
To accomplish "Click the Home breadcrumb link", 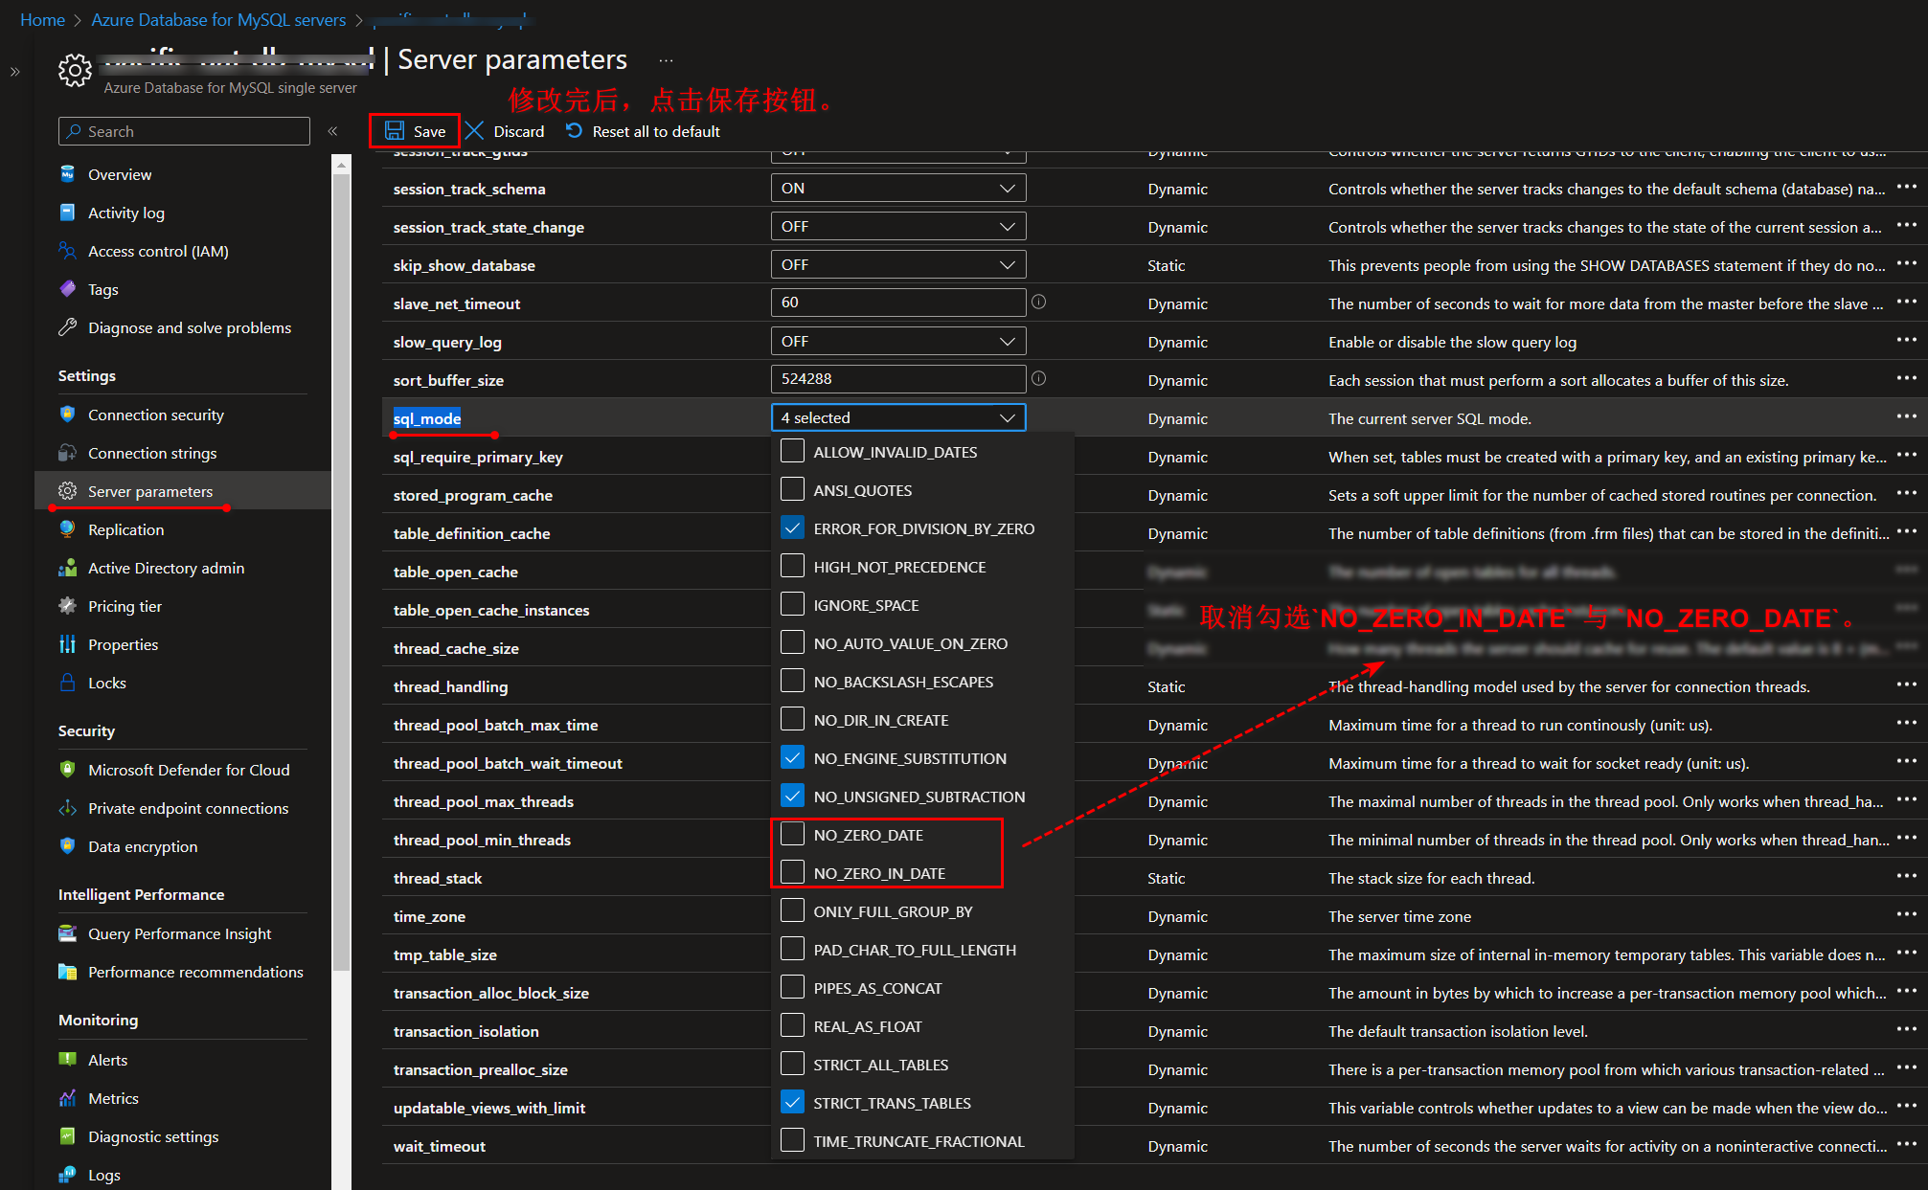I will tap(42, 20).
